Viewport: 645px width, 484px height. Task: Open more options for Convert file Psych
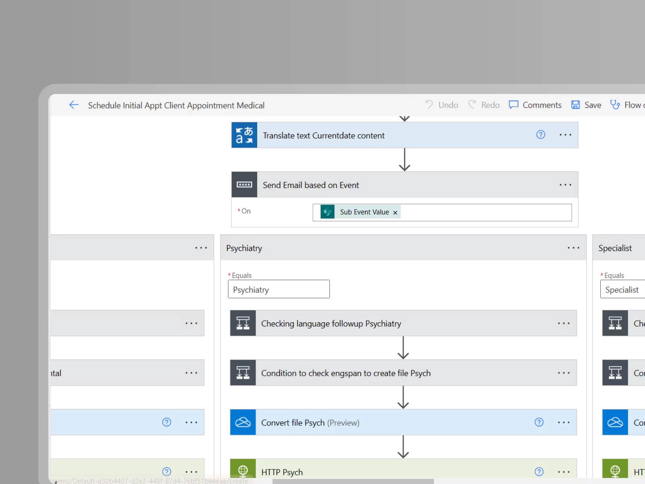[x=564, y=422]
